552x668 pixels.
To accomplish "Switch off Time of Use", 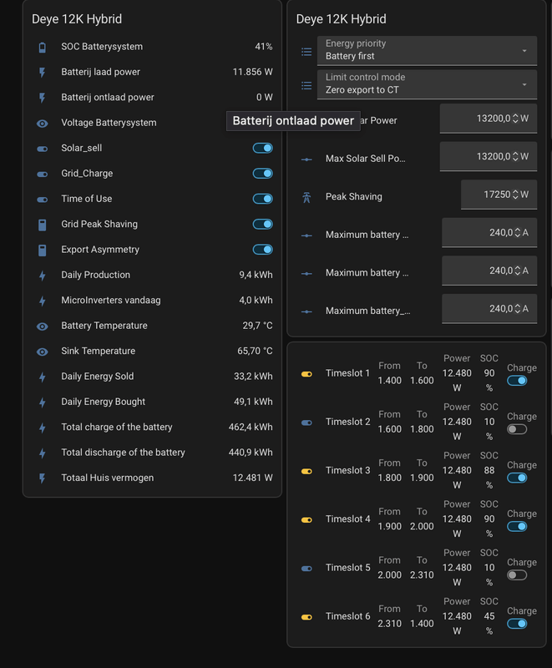I will pyautogui.click(x=263, y=199).
